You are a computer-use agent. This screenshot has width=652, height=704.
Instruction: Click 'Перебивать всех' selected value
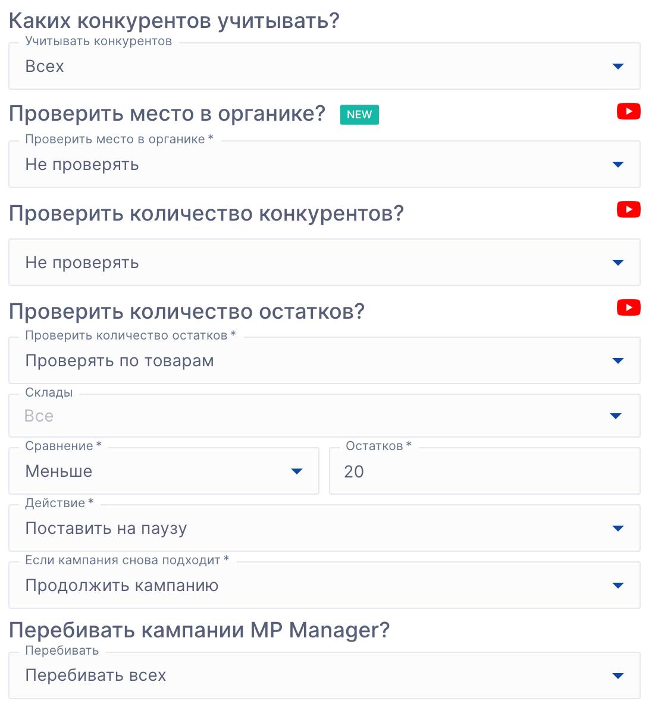click(96, 675)
